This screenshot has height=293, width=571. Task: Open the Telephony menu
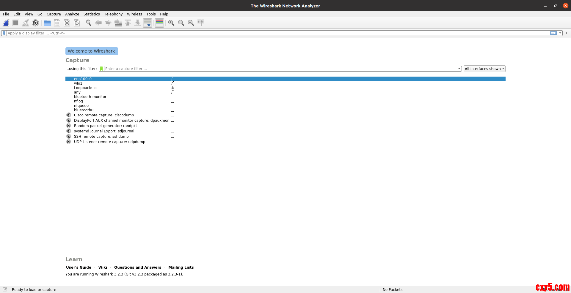(113, 14)
